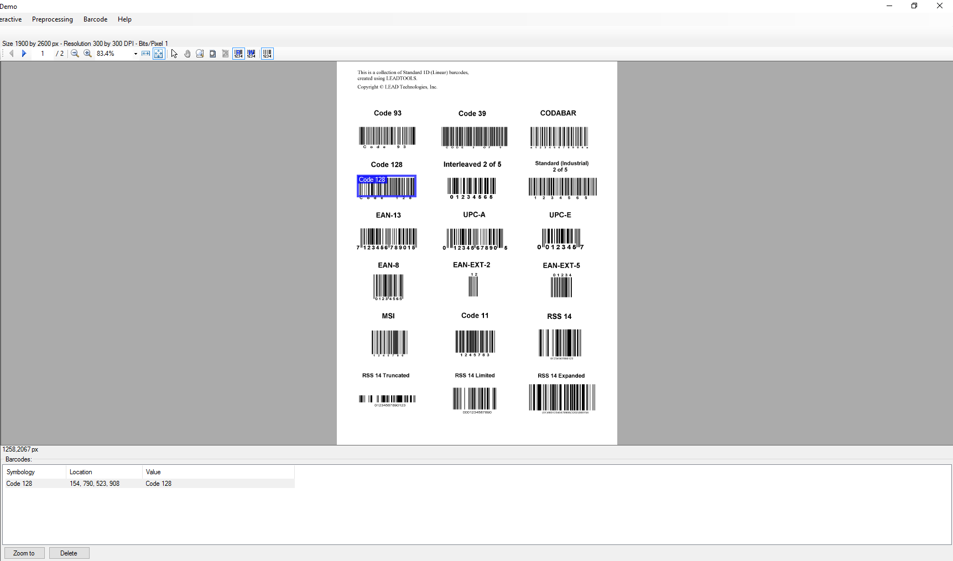Viewport: 953px width, 561px height.
Task: Click the EAN-EXT-5 barcode image
Action: 561,285
